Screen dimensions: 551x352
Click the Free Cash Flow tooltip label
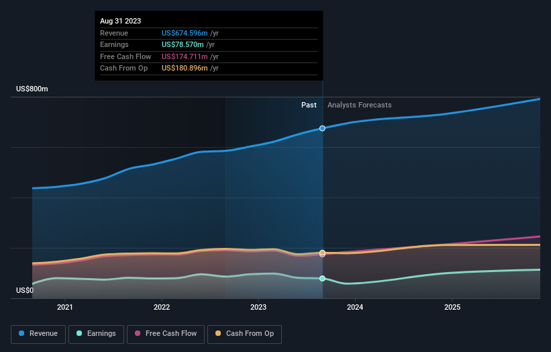[x=126, y=56]
